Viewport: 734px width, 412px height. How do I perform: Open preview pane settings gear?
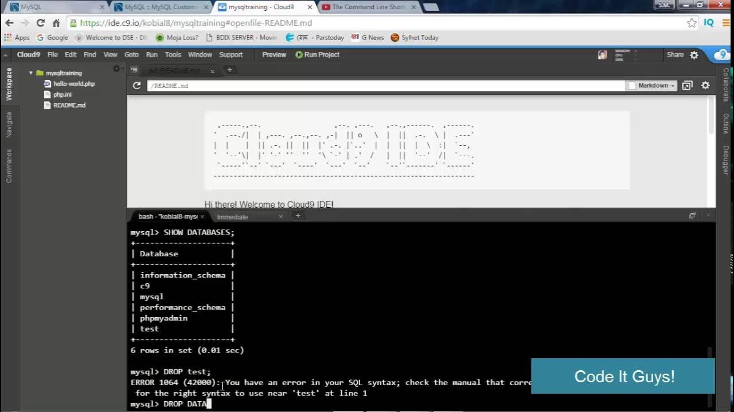pos(705,85)
